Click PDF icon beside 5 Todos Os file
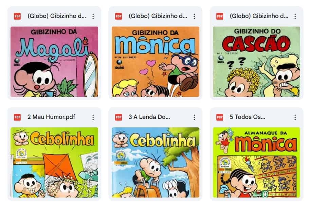The image size is (309, 206). pyautogui.click(x=220, y=117)
